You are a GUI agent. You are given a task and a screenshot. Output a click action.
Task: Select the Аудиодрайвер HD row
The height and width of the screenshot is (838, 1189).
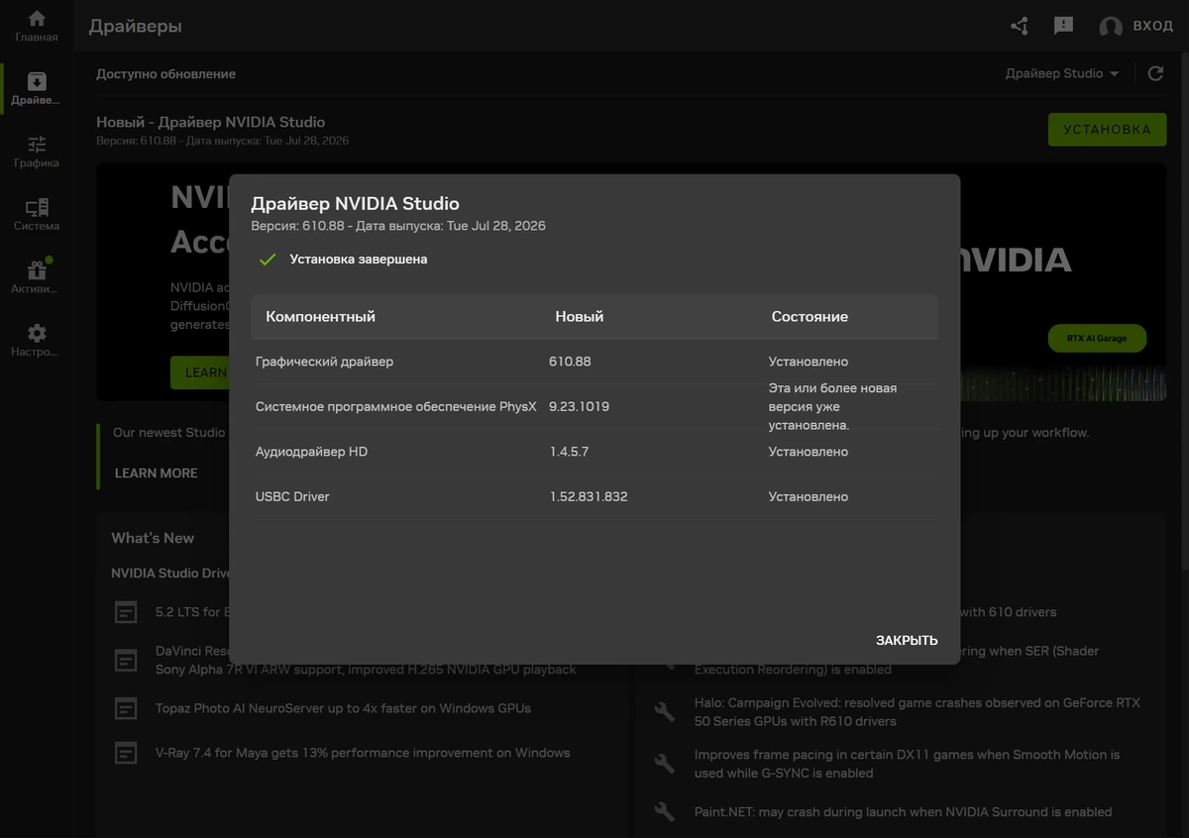(594, 452)
